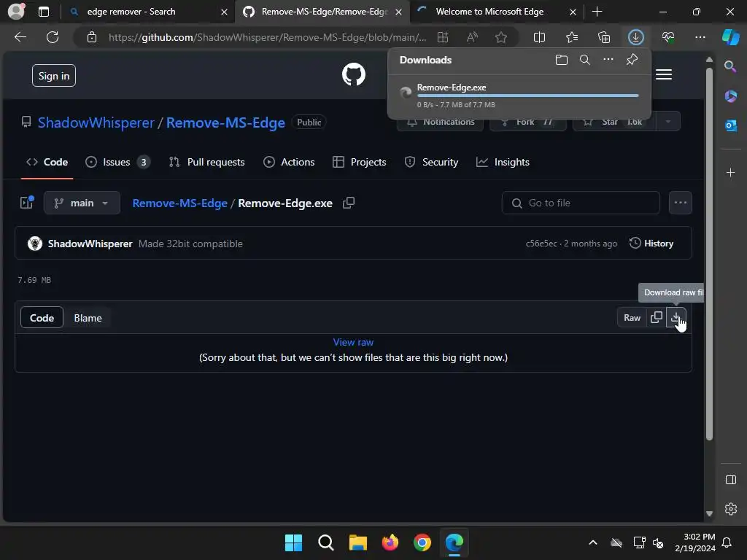Screen dimensions: 747x560
Task: Follow the View raw link
Action: [353, 342]
